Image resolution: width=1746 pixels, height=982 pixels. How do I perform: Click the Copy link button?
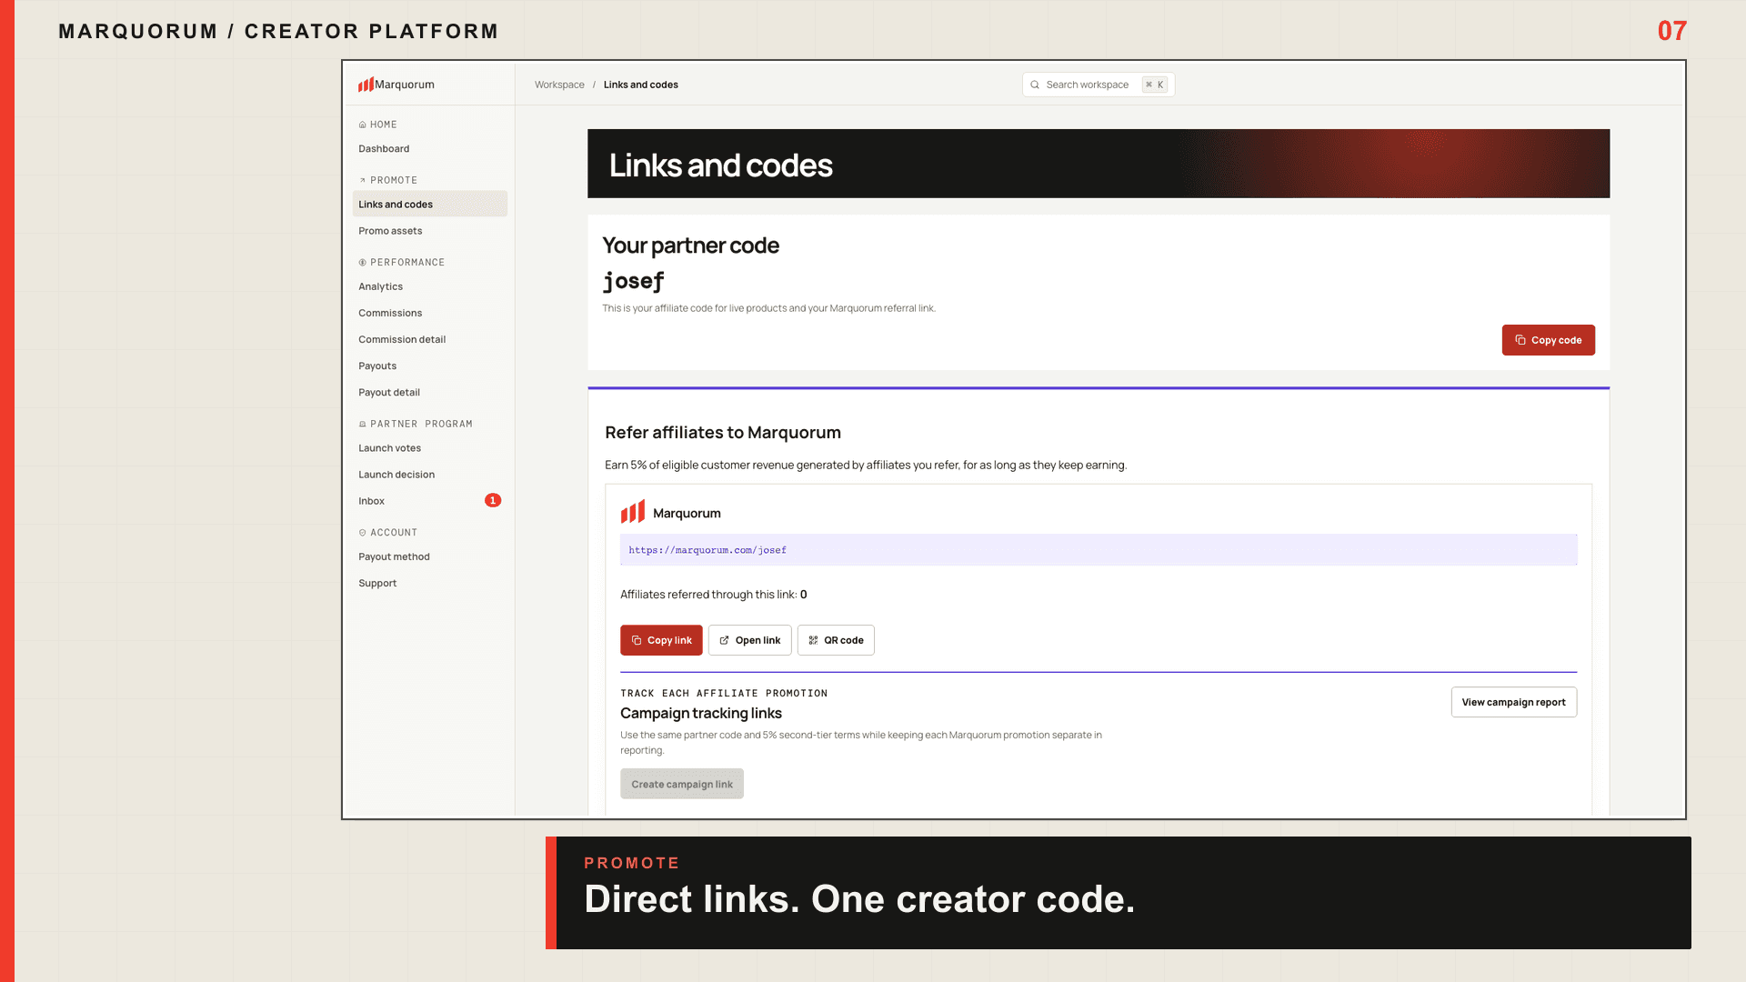(x=661, y=640)
